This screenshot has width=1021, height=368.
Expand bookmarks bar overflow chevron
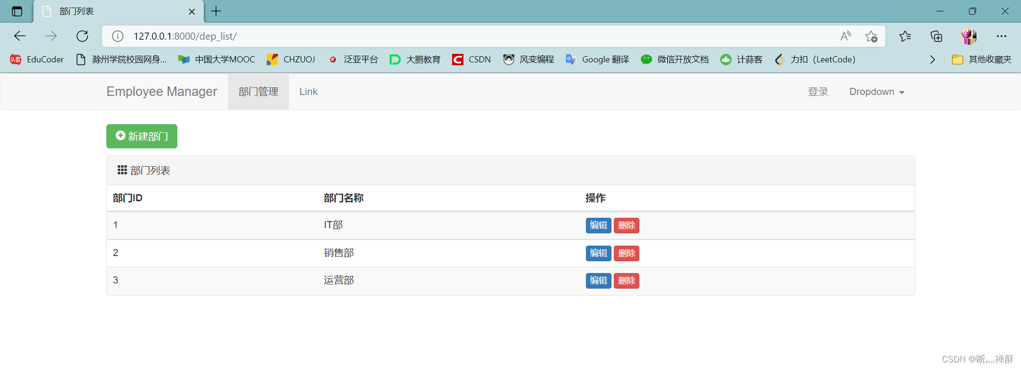(932, 60)
